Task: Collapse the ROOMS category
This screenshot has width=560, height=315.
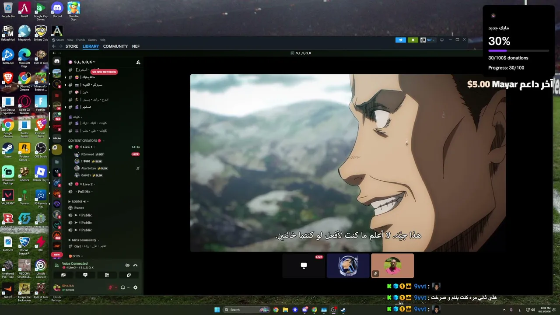Action: [x=78, y=202]
